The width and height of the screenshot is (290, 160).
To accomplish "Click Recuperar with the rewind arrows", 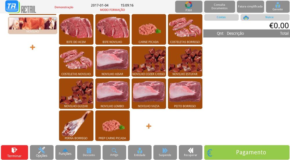I will point(191,152).
